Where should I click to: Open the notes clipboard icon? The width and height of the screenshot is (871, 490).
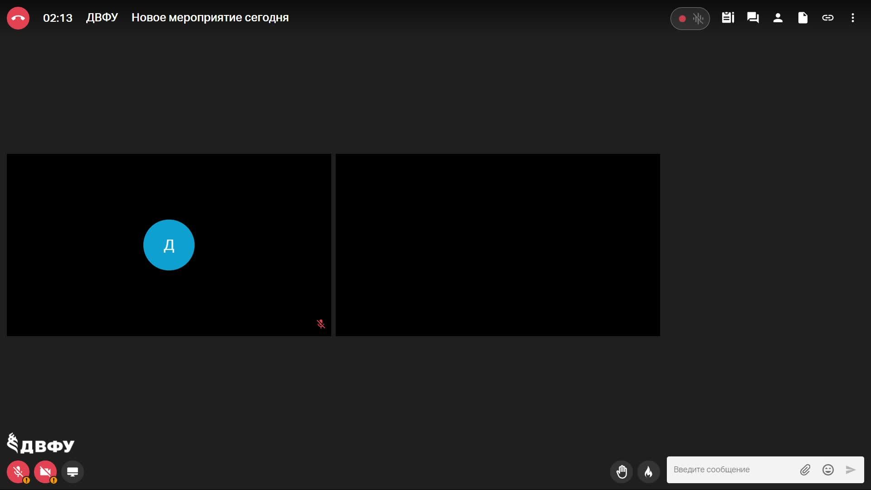coord(728,18)
